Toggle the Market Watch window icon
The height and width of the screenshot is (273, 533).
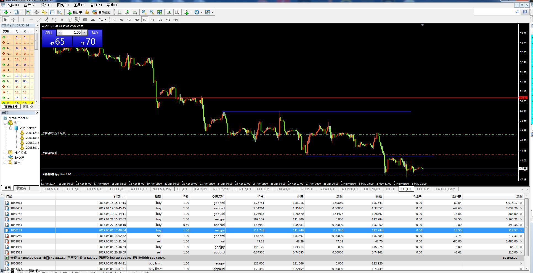click(x=29, y=12)
